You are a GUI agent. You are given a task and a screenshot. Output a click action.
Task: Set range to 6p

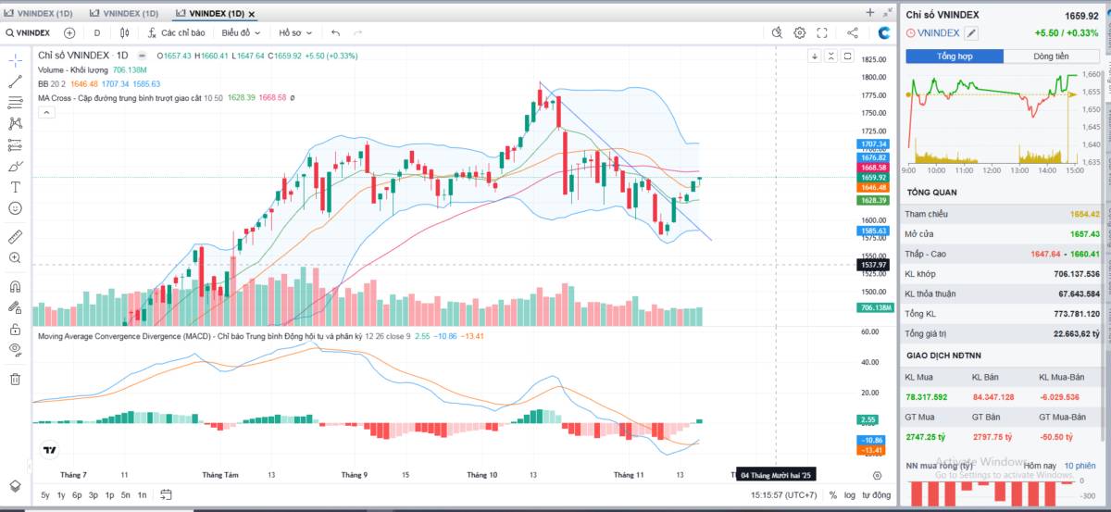coord(77,495)
